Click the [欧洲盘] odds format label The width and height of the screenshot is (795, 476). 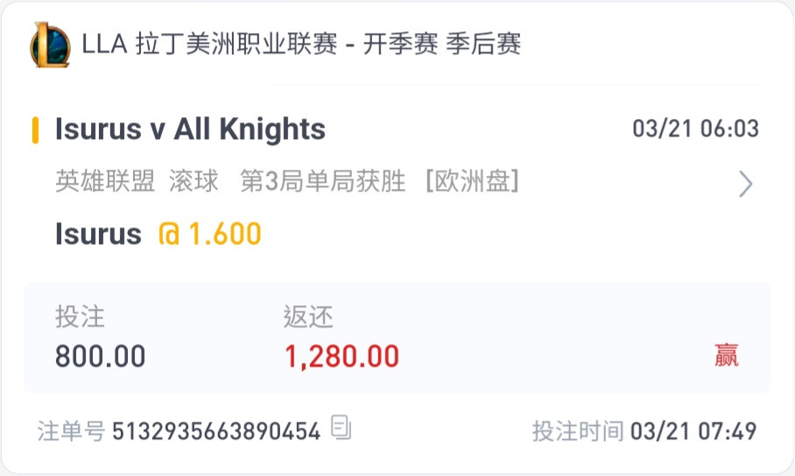[472, 181]
